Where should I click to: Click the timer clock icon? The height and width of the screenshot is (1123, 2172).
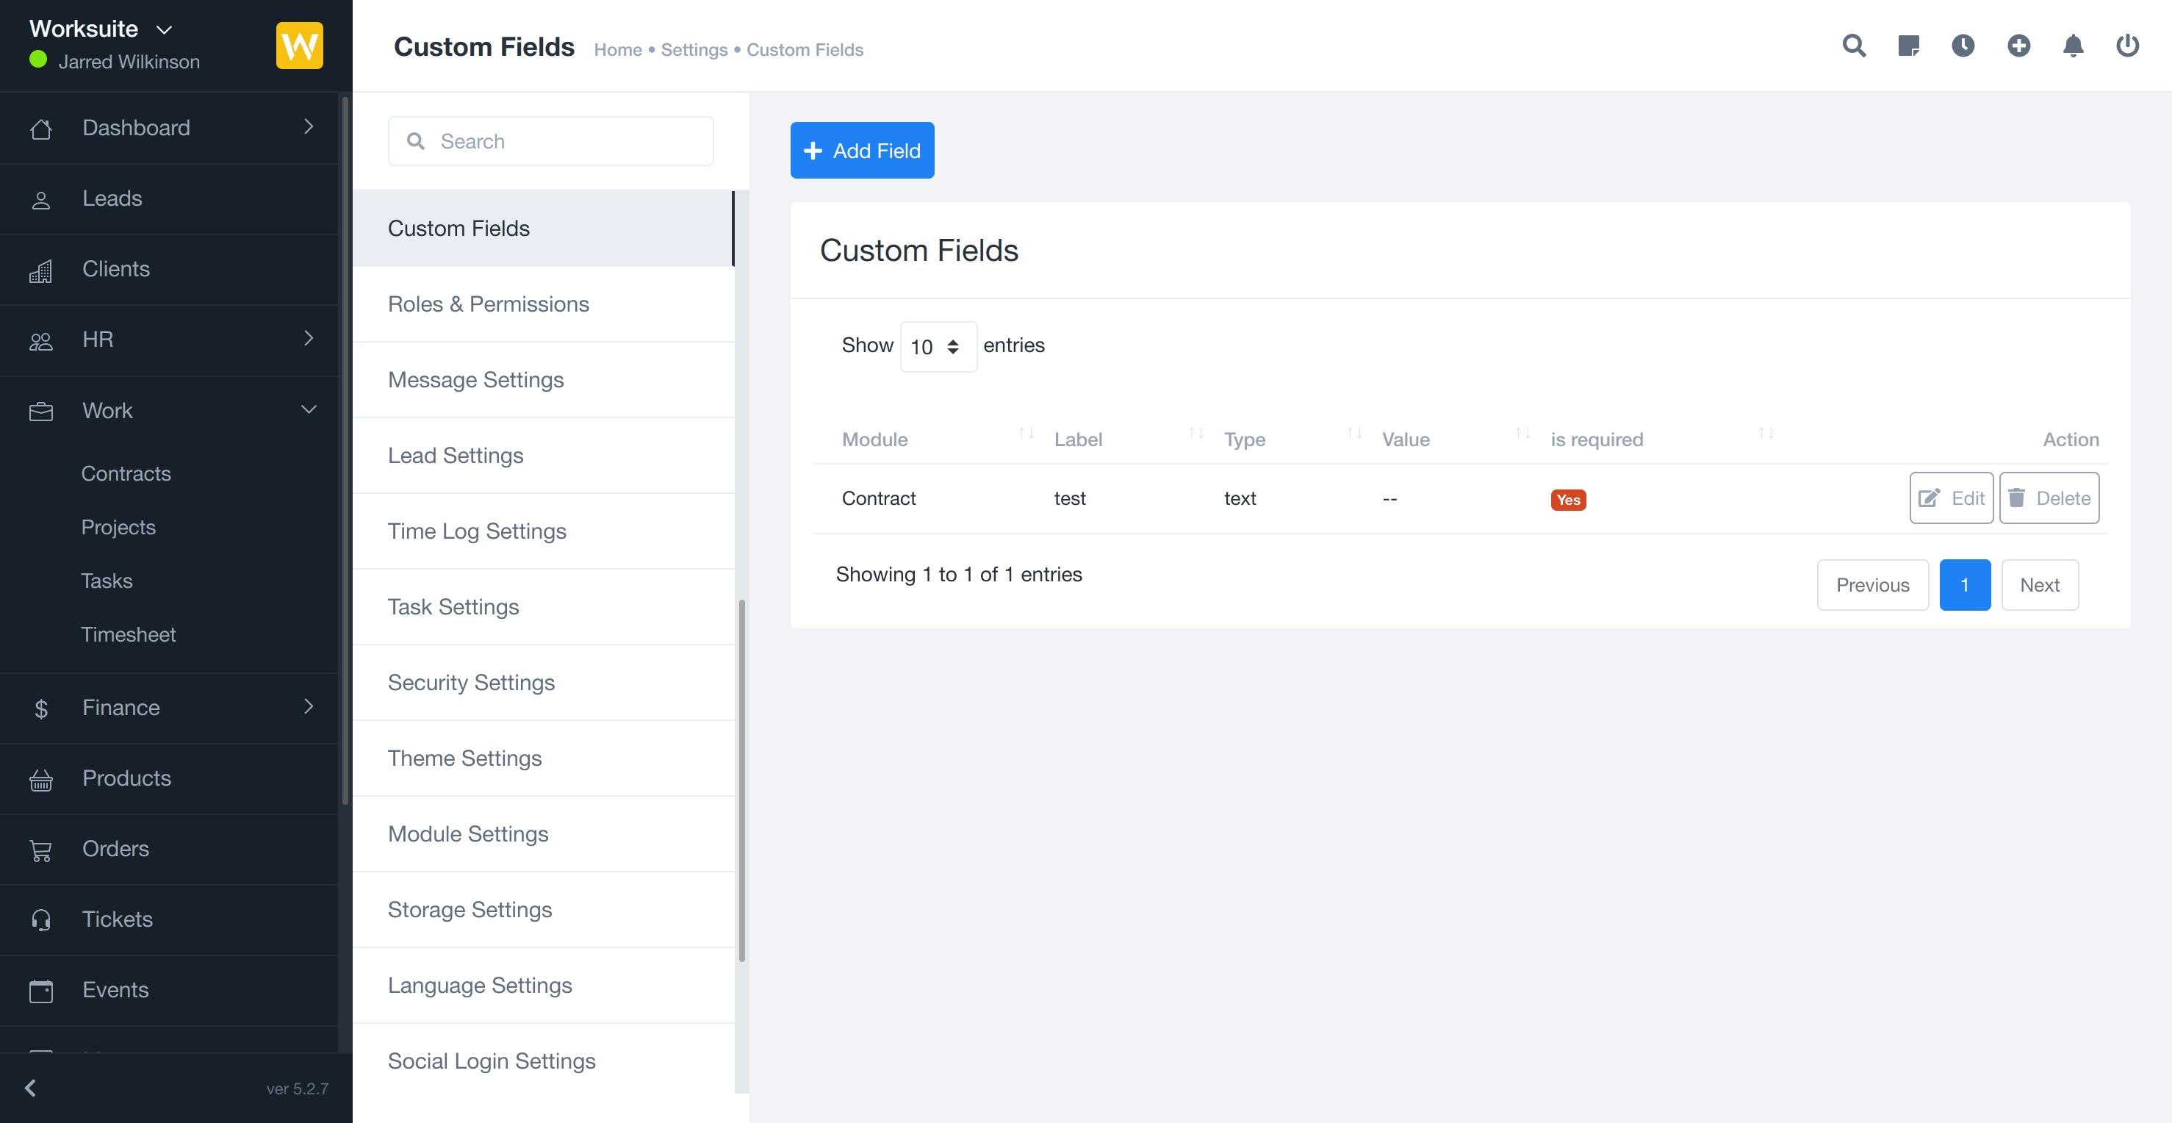[1963, 46]
